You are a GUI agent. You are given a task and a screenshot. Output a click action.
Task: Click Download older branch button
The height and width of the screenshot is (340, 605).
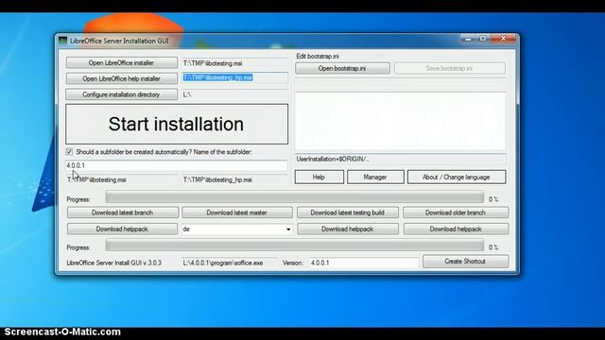coord(456,212)
